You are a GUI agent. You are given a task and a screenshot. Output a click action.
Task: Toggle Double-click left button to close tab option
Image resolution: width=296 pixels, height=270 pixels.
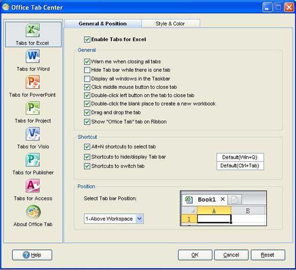coord(87,95)
